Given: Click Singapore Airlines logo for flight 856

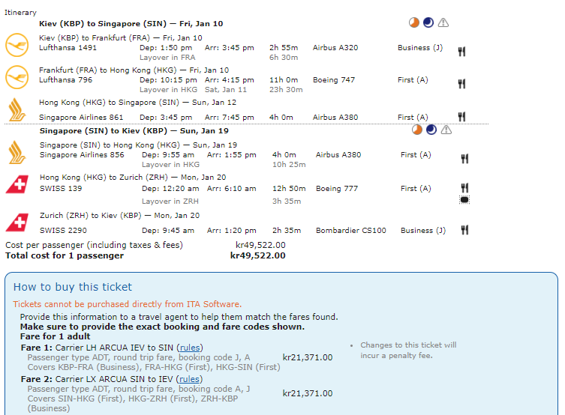Looking at the screenshot, I should click(16, 151).
